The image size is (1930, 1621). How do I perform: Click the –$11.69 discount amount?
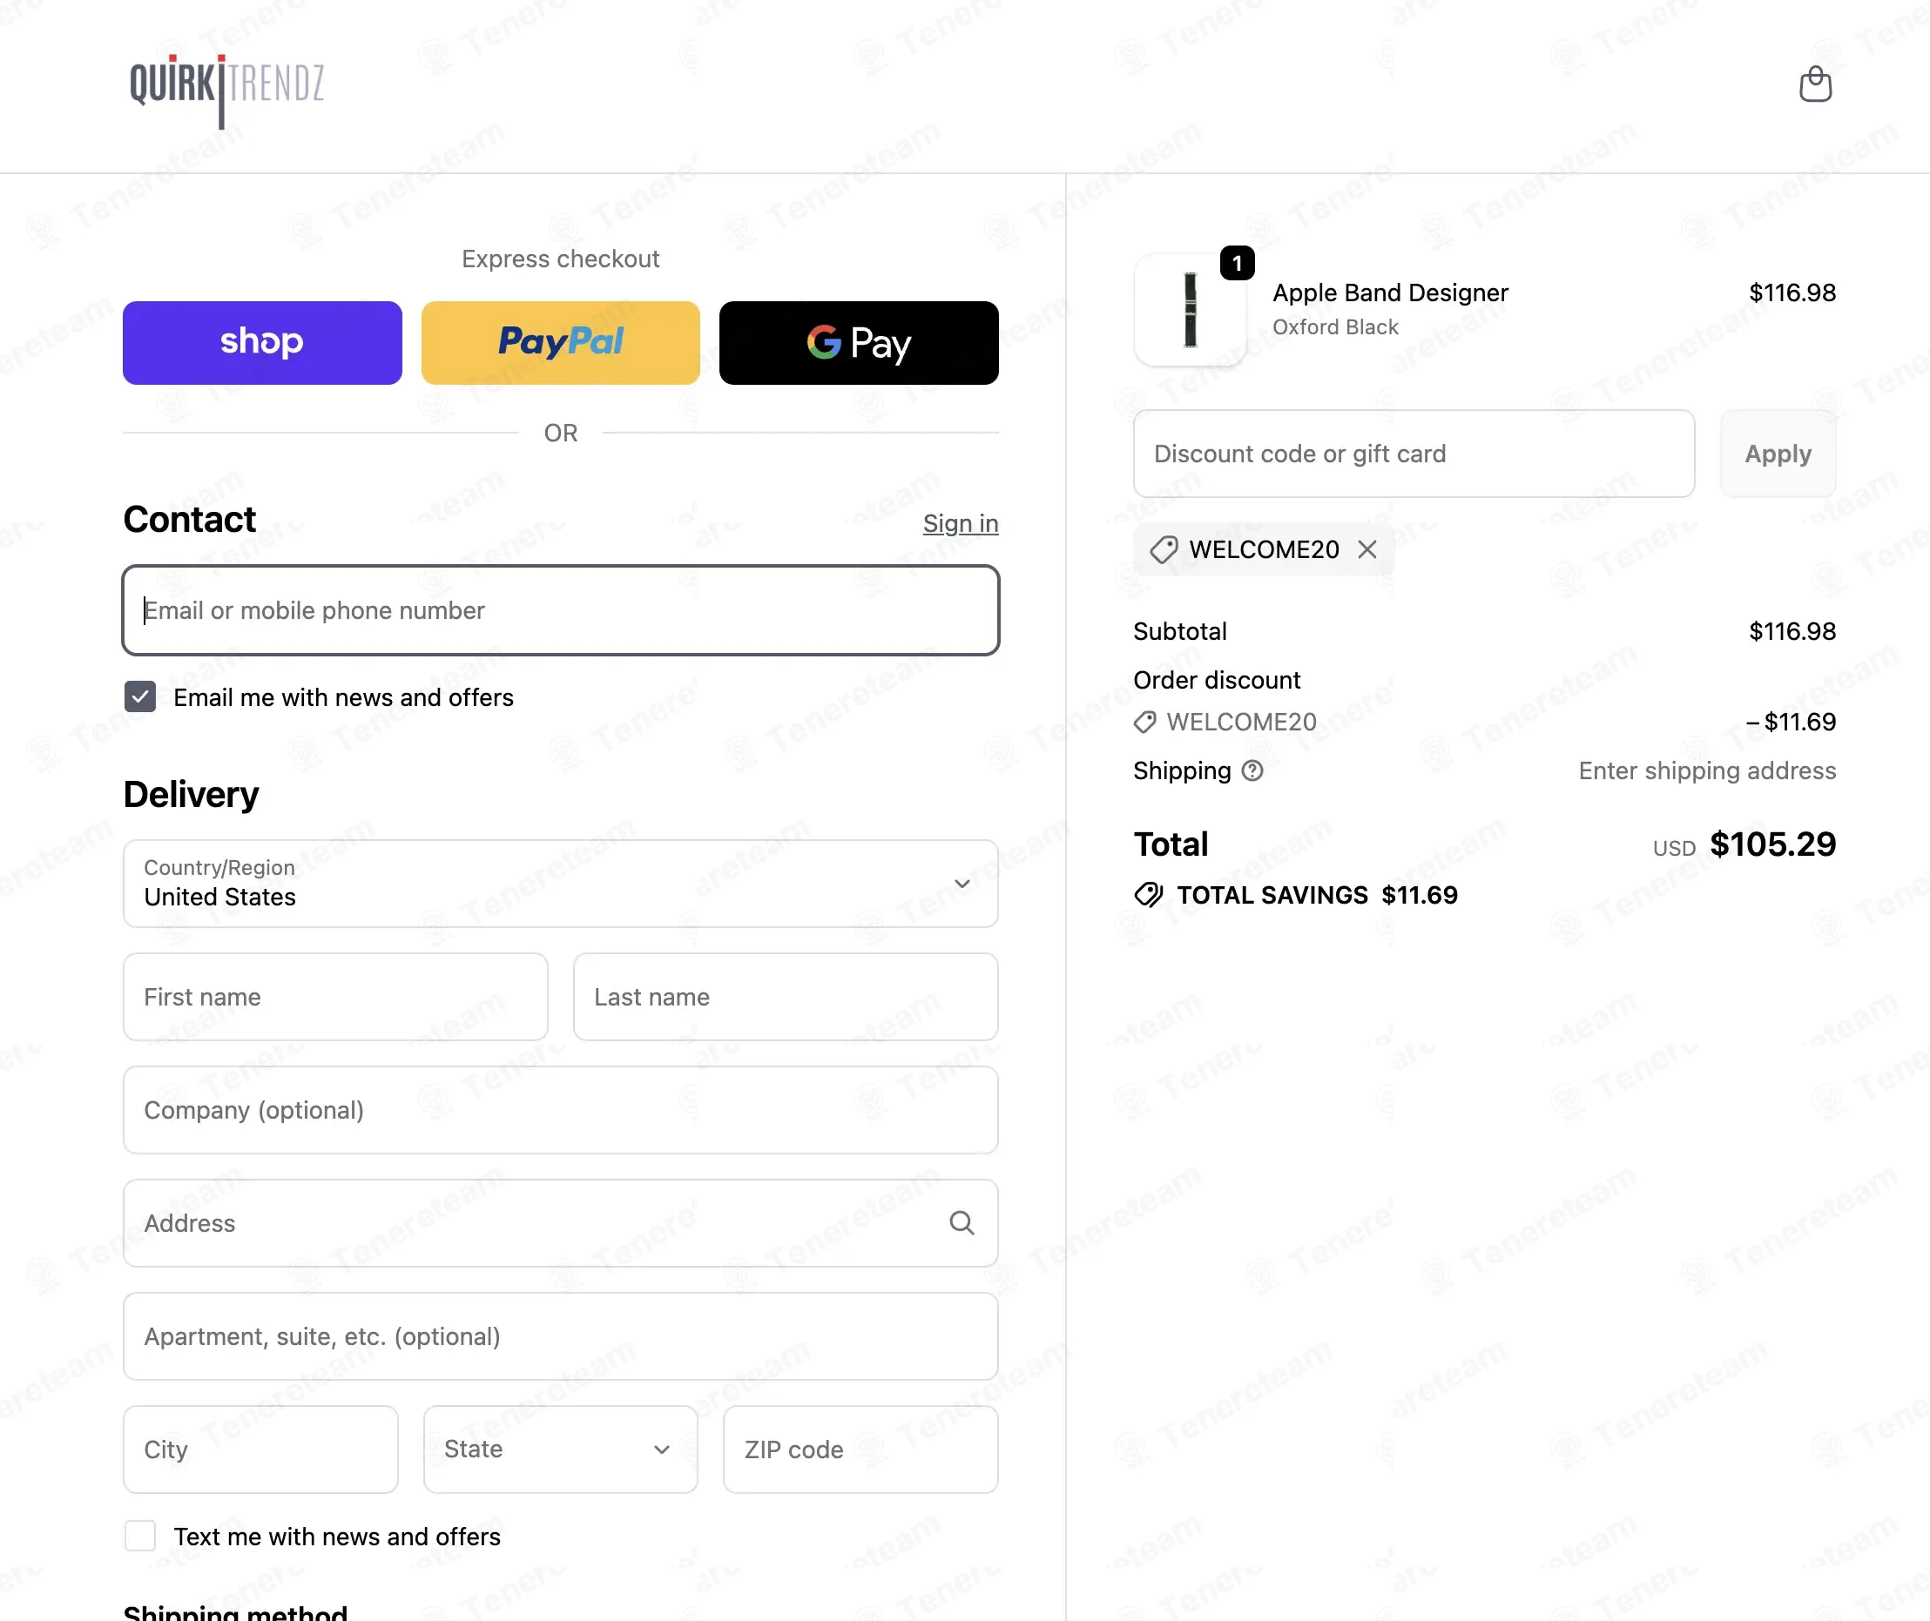tap(1791, 723)
